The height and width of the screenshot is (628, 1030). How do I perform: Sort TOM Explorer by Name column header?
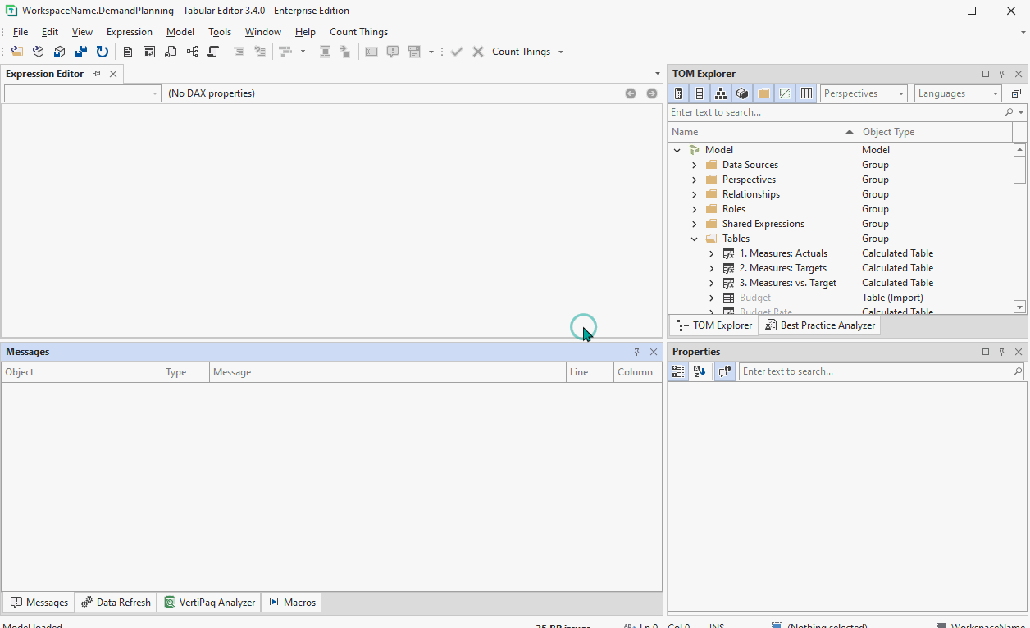tap(763, 132)
